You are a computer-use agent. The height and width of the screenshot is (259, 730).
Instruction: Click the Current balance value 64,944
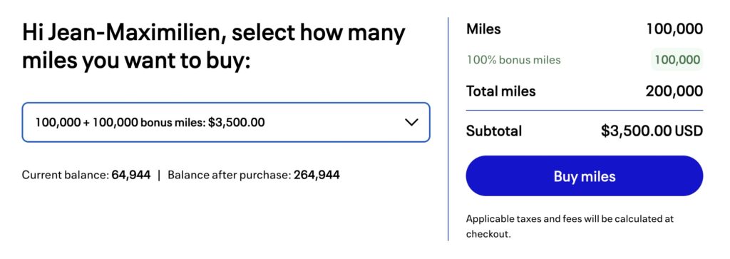pyautogui.click(x=131, y=175)
